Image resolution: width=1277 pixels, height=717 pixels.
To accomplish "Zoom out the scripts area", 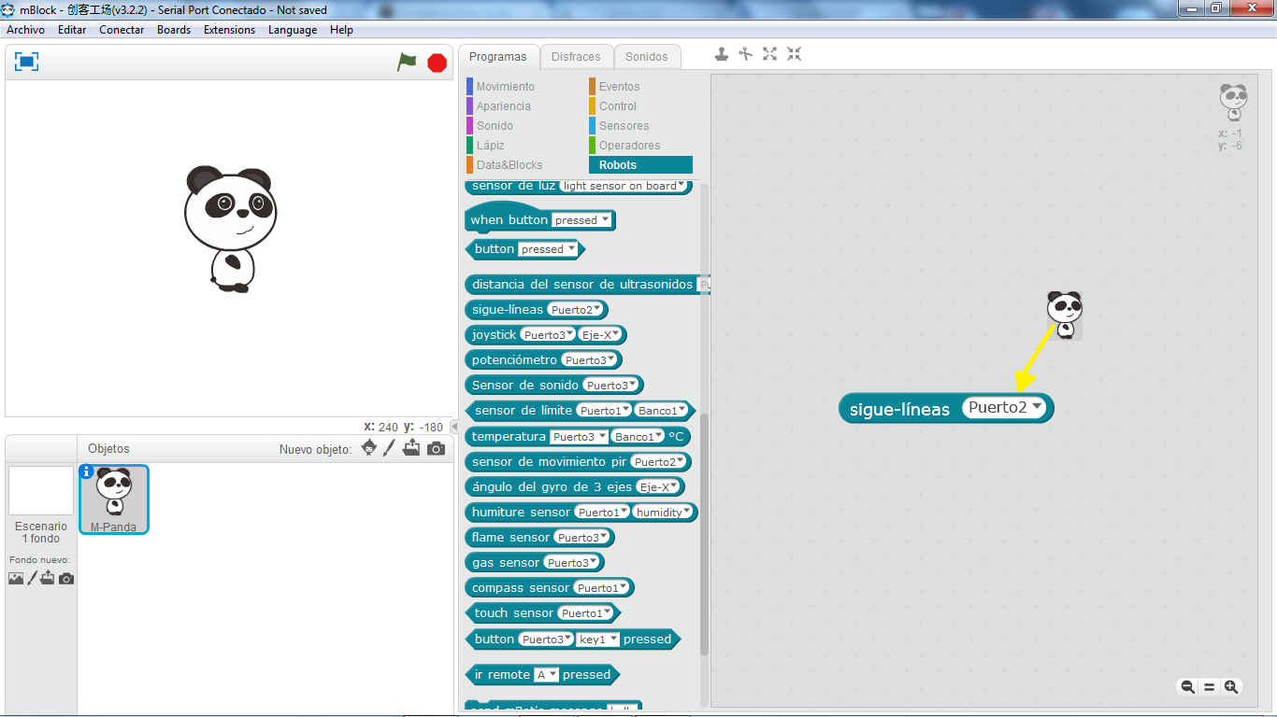I will 1187,687.
